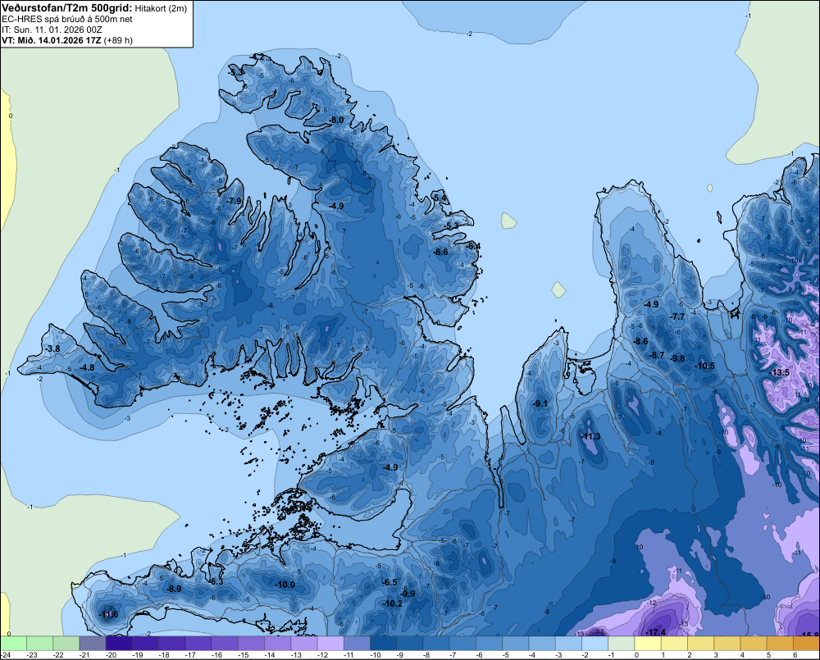Choose the orange legend swatch labeled 5
This screenshot has width=820, height=660.
(780, 643)
